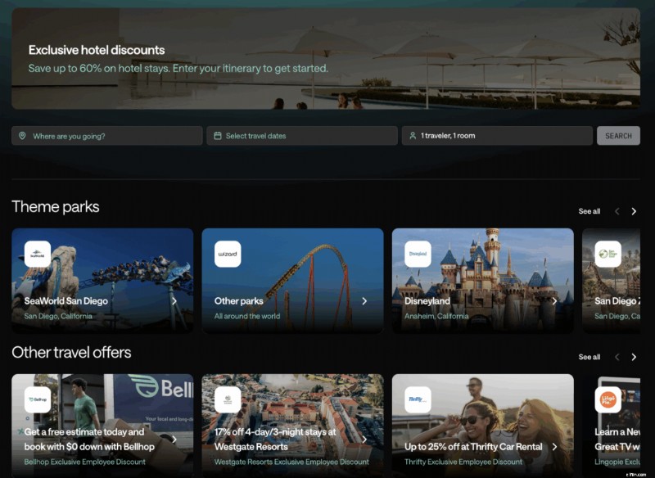Open the Bellhop free estimate offer
The width and height of the screenshot is (655, 478).
tap(102, 426)
